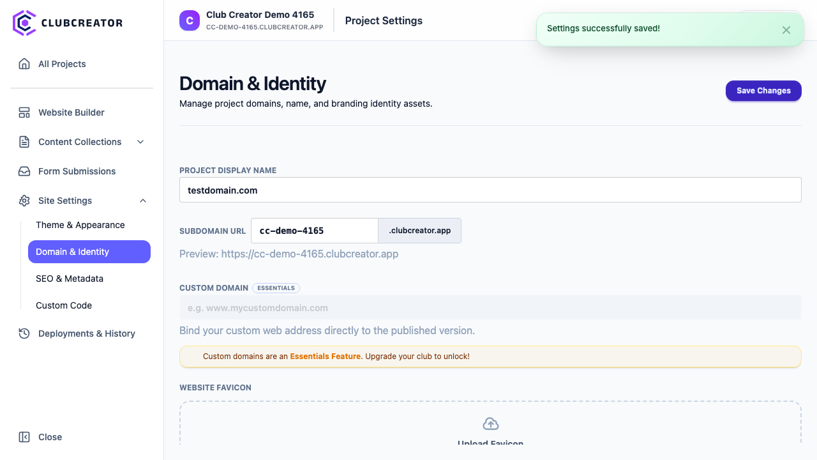Screen dimensions: 817x460
Task: Open Website Builder
Action: point(82,112)
